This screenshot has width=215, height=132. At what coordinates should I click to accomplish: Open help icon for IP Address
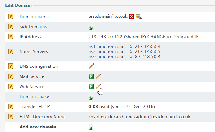point(11,37)
